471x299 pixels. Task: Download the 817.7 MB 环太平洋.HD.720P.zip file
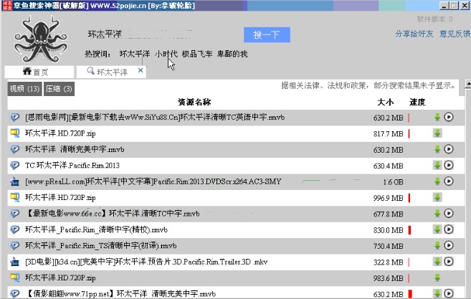[437, 133]
